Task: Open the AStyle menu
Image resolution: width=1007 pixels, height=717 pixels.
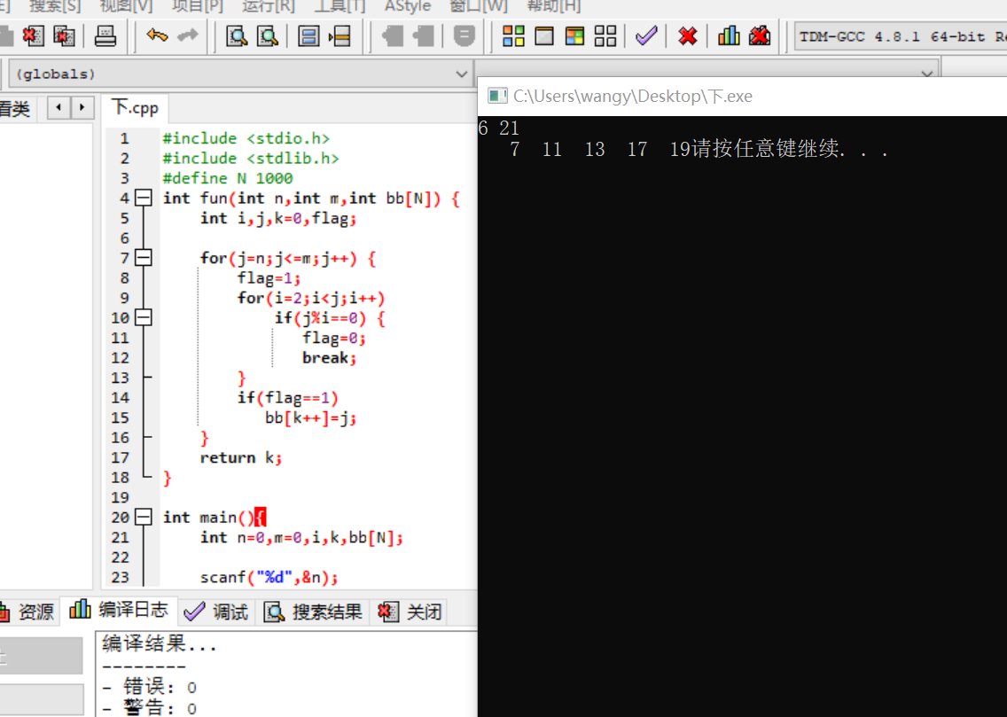Action: (408, 6)
